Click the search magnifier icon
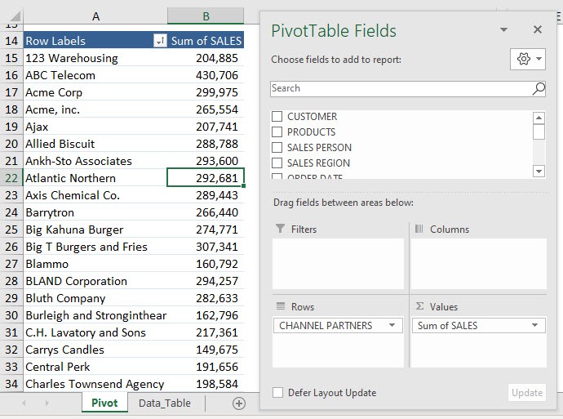Viewport: 563px width, 419px height. pyautogui.click(x=539, y=88)
